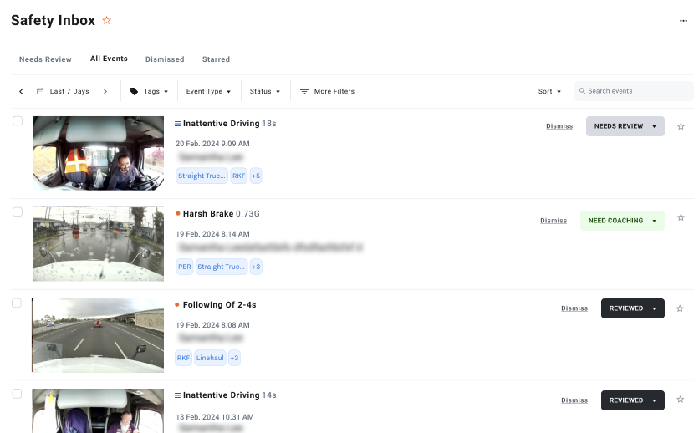
Task: Click list icon beside Inattentive Driving 18s
Action: [x=177, y=124]
